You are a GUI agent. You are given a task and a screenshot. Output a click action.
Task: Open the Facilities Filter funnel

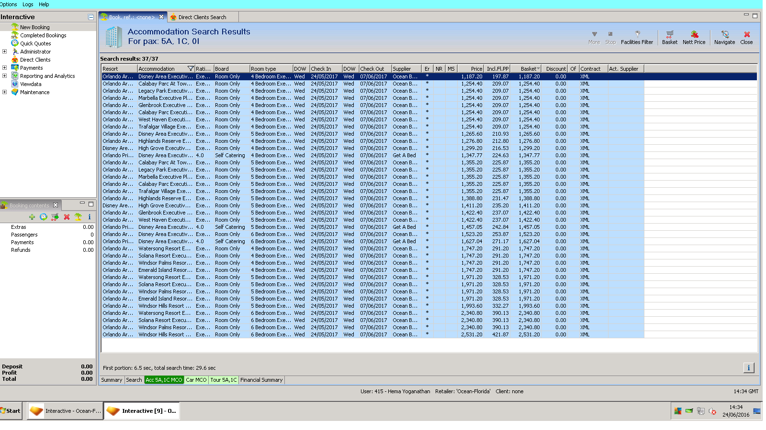tap(637, 35)
